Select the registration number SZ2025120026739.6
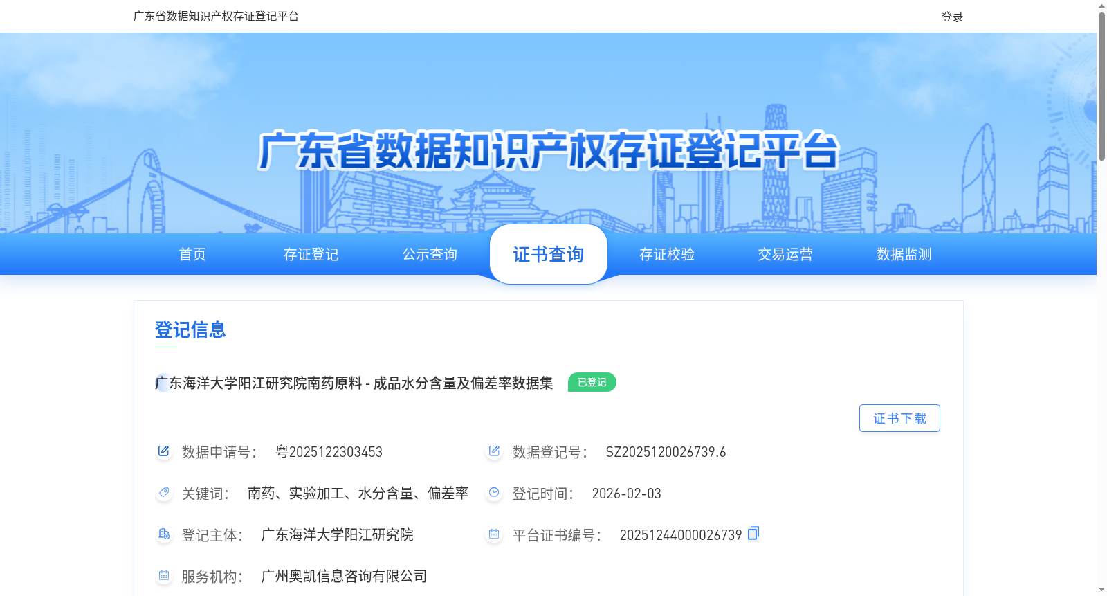The height and width of the screenshot is (596, 1107). tap(666, 452)
